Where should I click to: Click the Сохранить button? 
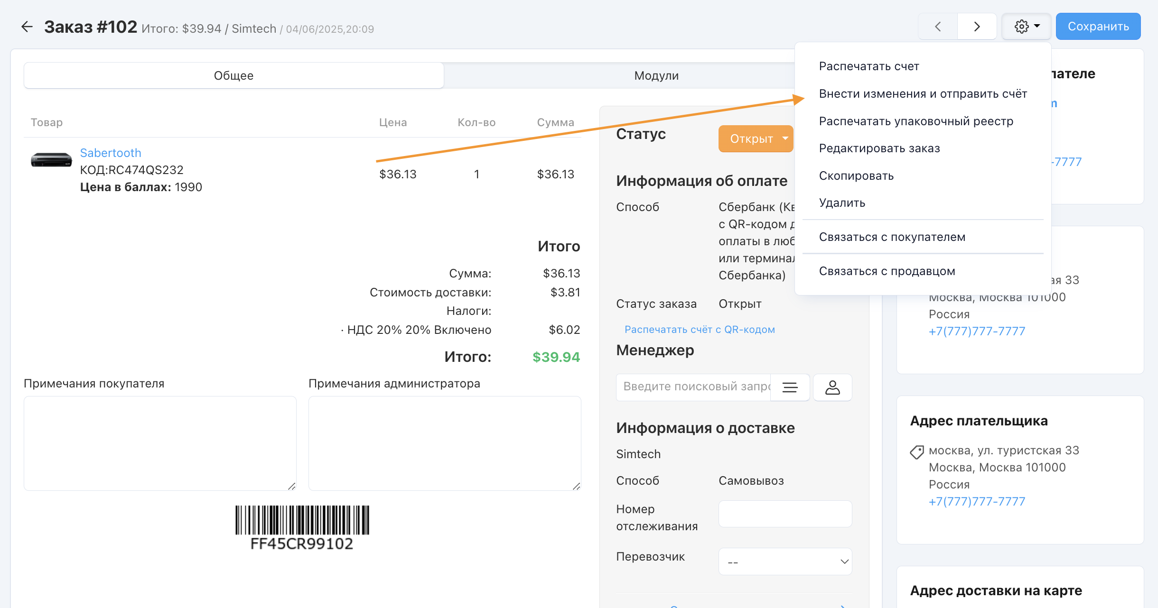(x=1098, y=27)
